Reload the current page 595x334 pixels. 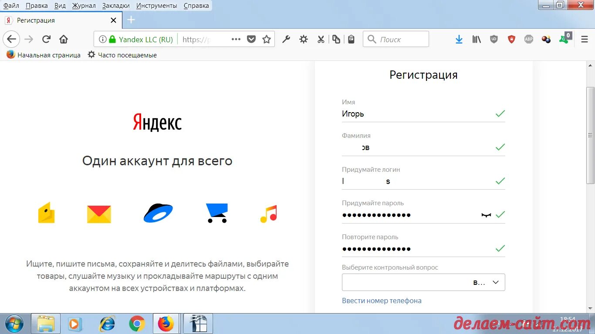(x=46, y=39)
